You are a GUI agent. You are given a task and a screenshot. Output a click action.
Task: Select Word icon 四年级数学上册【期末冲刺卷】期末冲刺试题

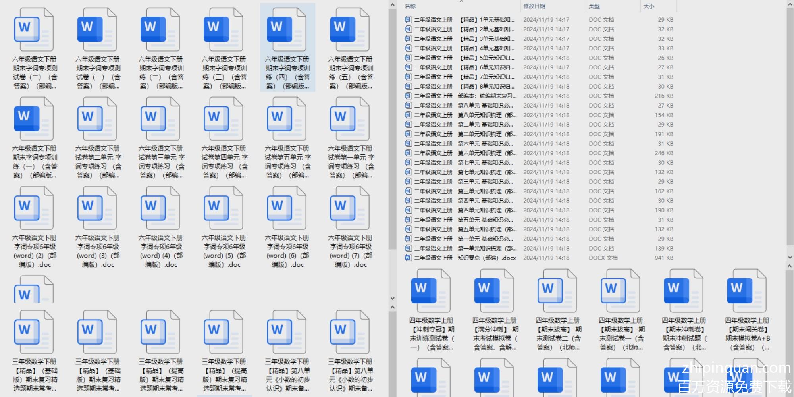coord(684,291)
